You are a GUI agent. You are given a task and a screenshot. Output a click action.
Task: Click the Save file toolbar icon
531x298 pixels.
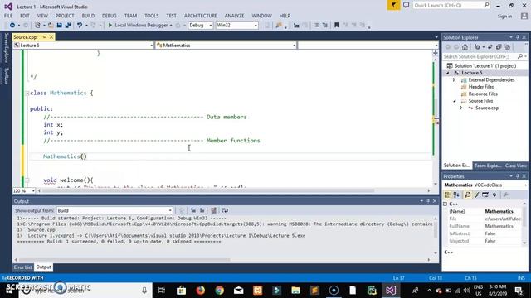pos(59,26)
